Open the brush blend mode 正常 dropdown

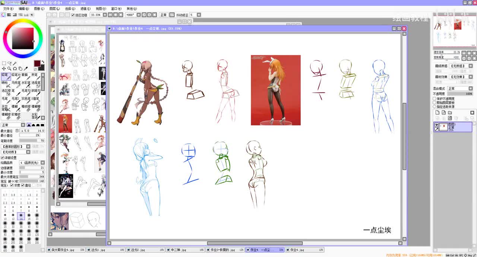pyautogui.click(x=13, y=125)
